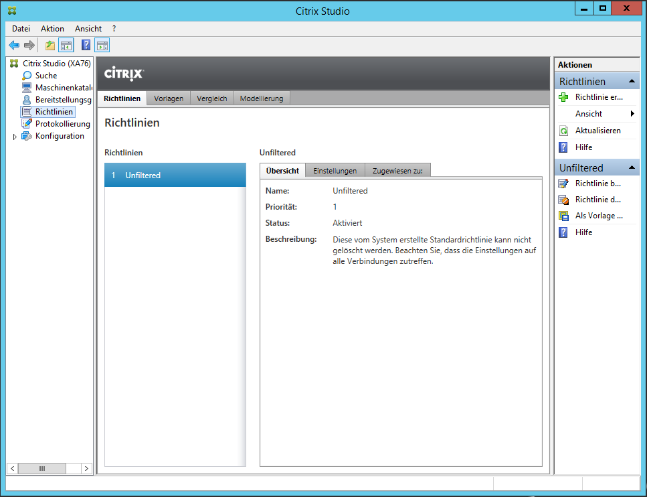Click the tree pane scrollbar right arrow
The width and height of the screenshot is (647, 497).
86,468
